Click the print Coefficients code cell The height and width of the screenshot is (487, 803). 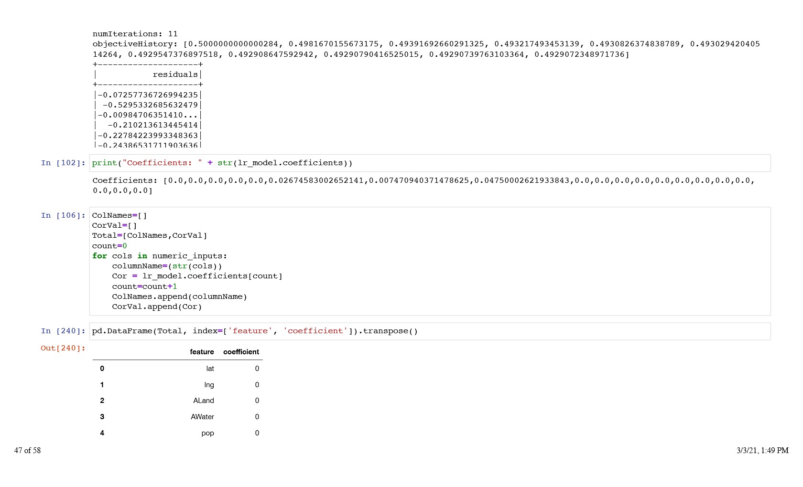pos(429,163)
